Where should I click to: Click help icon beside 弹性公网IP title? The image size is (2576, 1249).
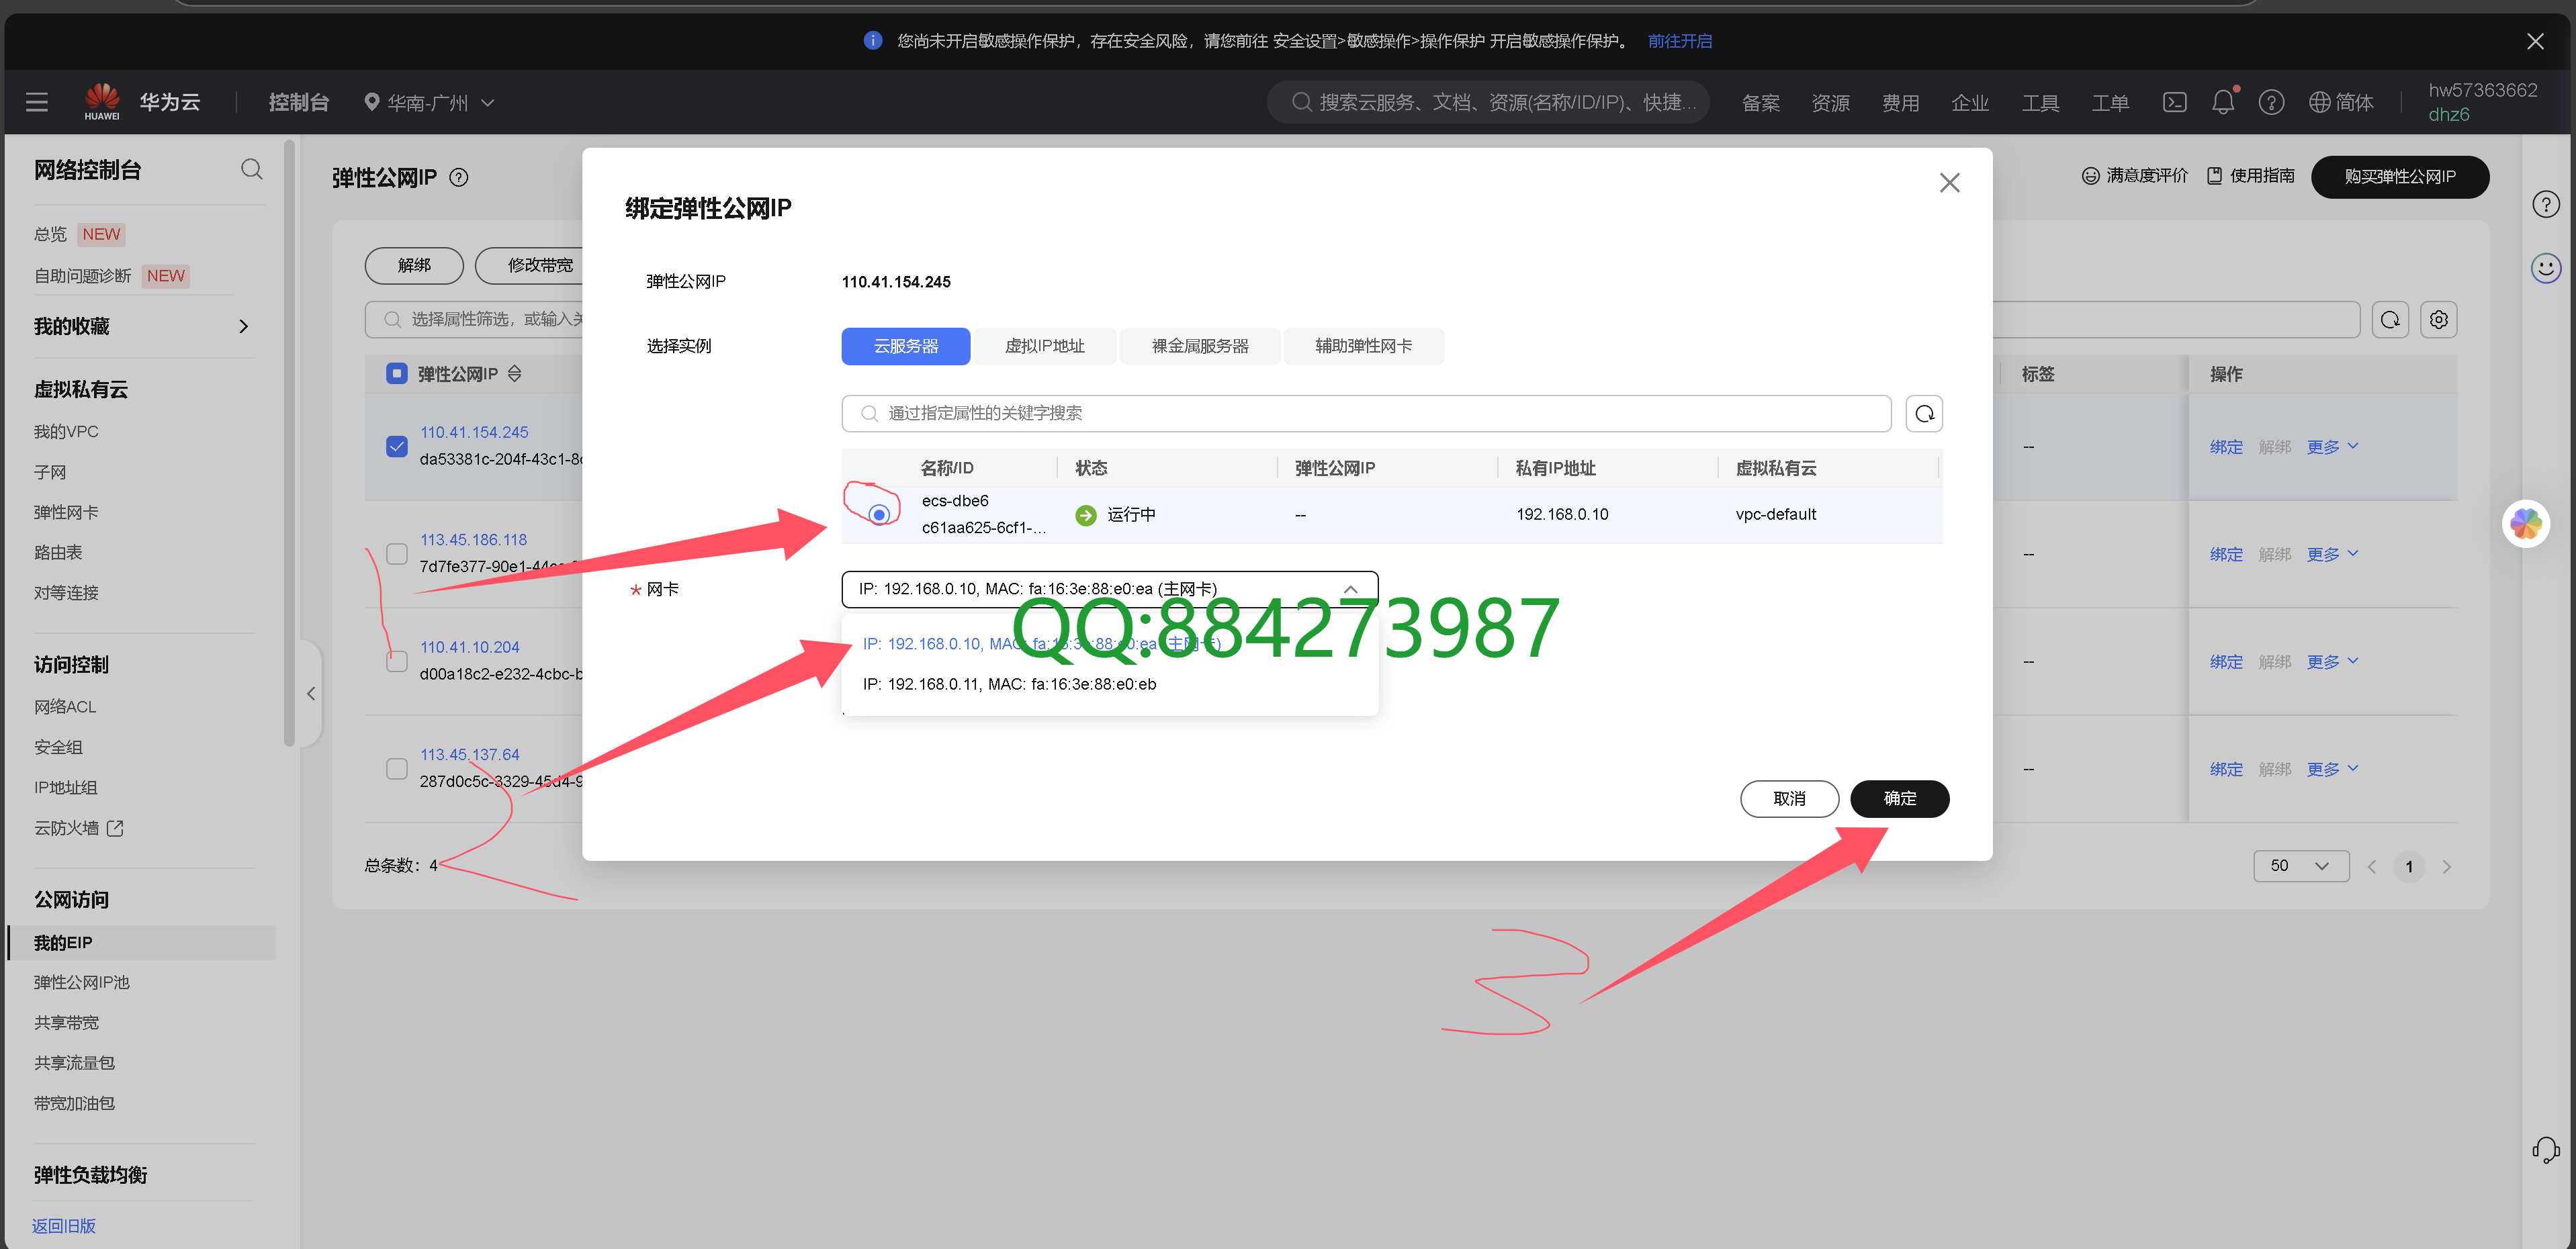point(459,177)
